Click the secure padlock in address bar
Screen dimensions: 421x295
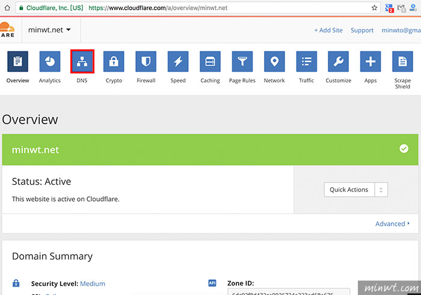coord(21,8)
